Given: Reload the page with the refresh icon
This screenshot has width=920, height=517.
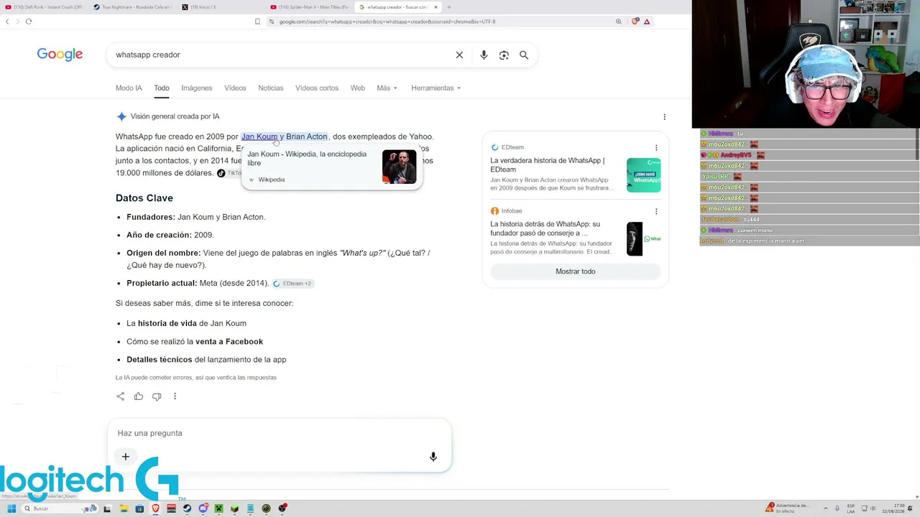Looking at the screenshot, I should pos(29,22).
